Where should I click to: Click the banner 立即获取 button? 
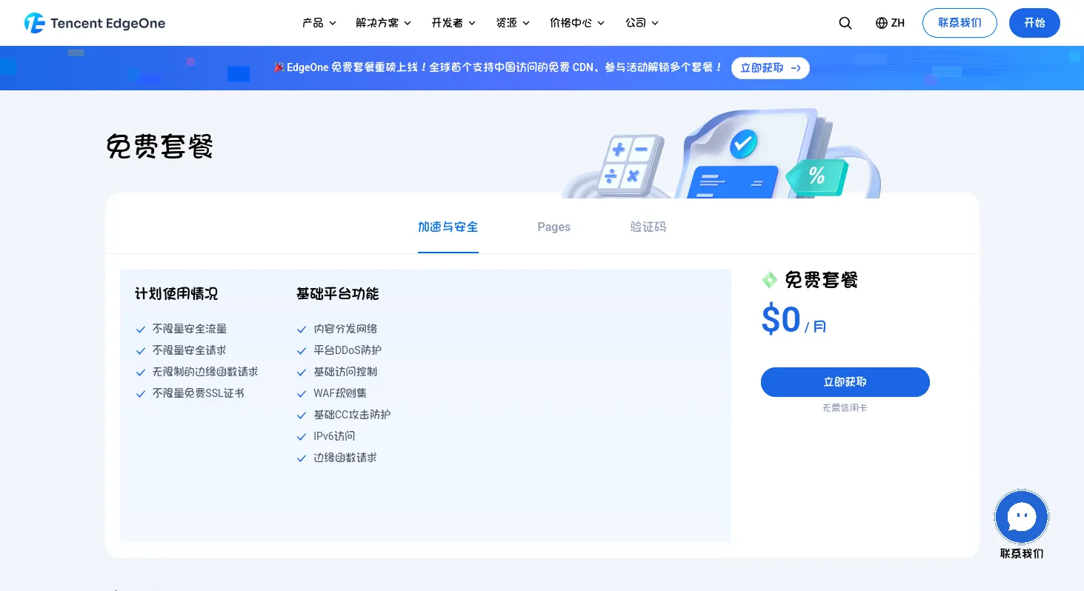(771, 68)
